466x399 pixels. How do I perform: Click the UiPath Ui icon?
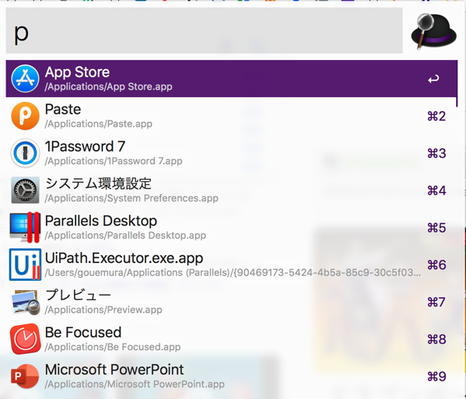pyautogui.click(x=25, y=264)
